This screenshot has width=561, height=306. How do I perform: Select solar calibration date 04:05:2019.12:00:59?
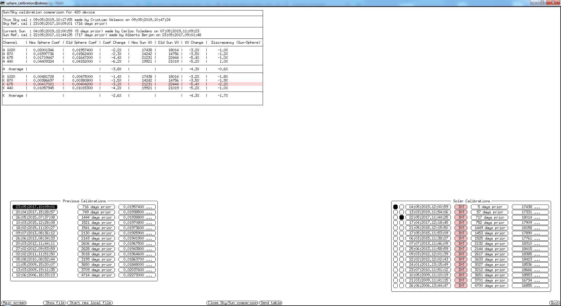pyautogui.click(x=428, y=207)
